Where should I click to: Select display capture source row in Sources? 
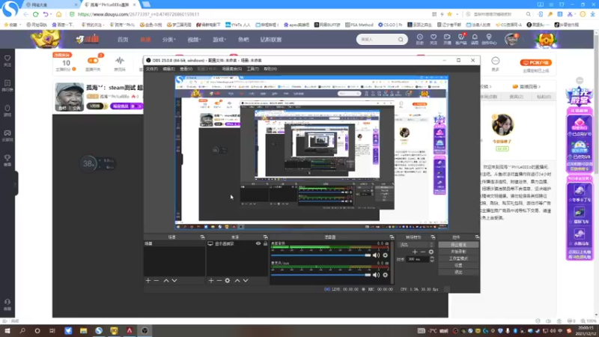pos(237,243)
